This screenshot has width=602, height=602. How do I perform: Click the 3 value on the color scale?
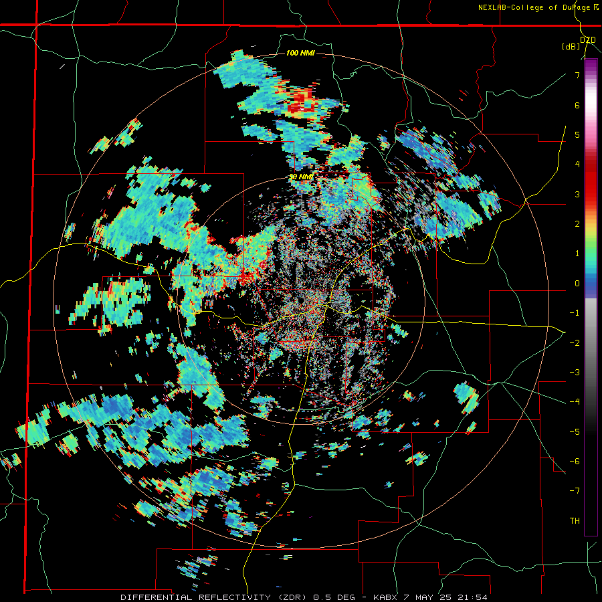pos(577,194)
